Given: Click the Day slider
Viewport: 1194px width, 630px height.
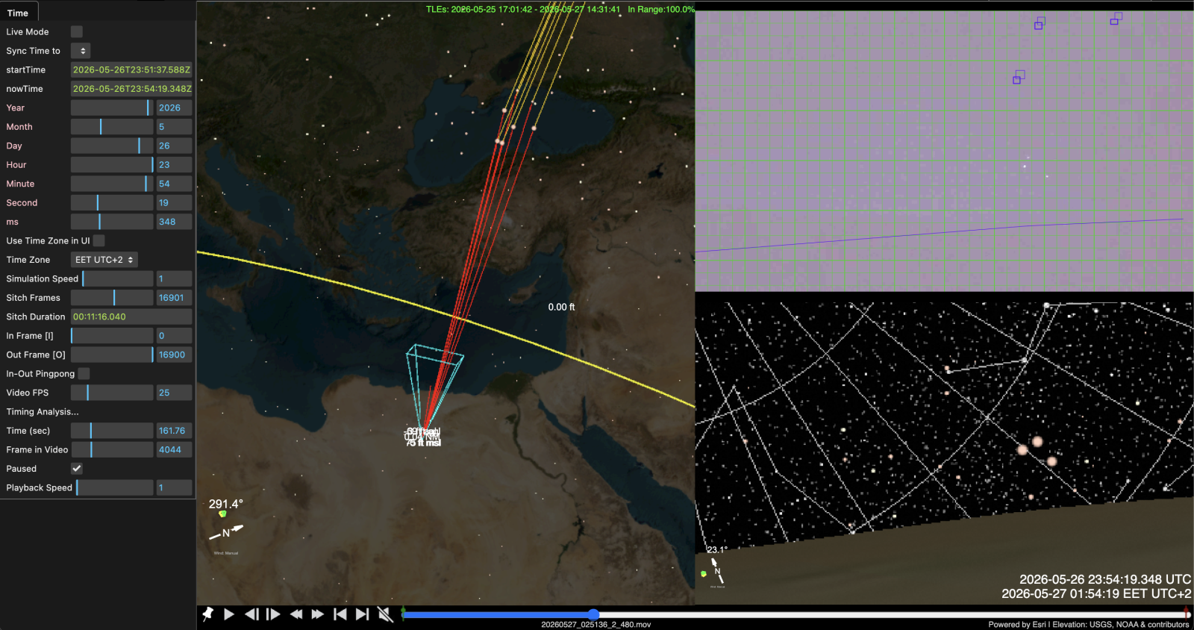Looking at the screenshot, I should click(112, 146).
